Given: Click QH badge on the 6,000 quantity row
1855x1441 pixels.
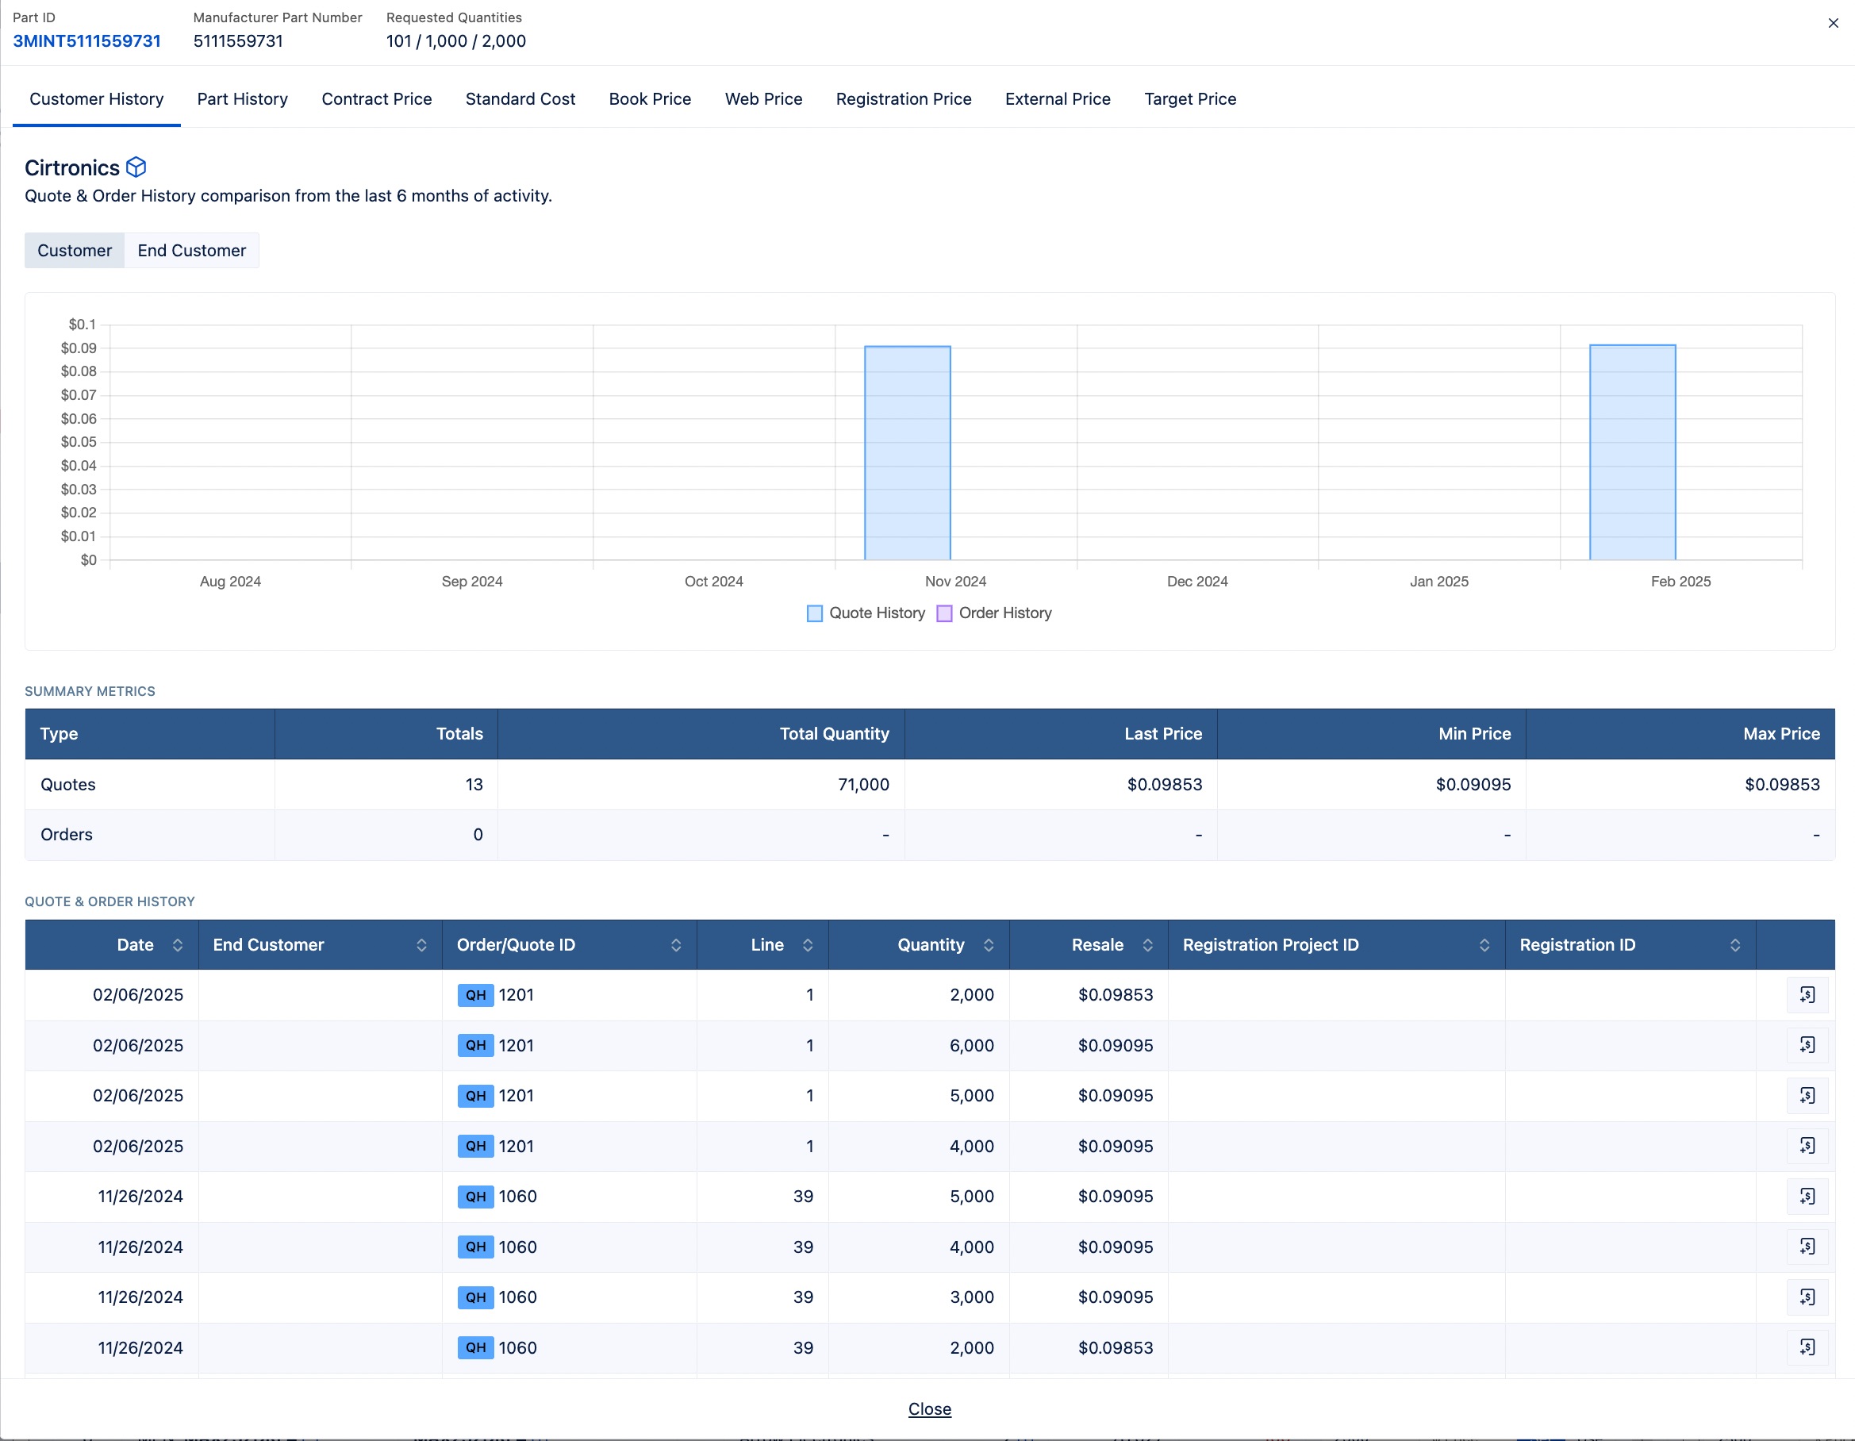Looking at the screenshot, I should (x=475, y=1045).
